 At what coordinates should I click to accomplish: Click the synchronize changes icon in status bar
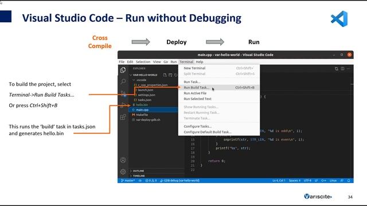[x=140, y=181]
